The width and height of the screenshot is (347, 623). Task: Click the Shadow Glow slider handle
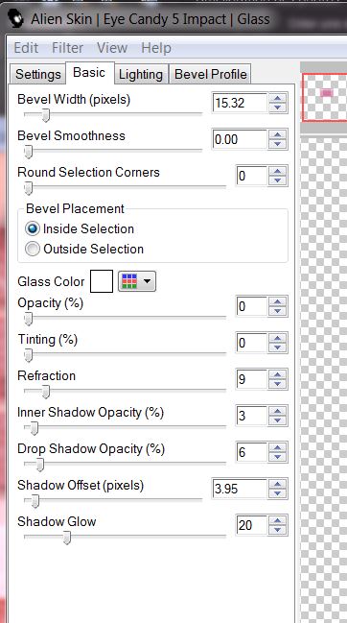click(x=67, y=538)
